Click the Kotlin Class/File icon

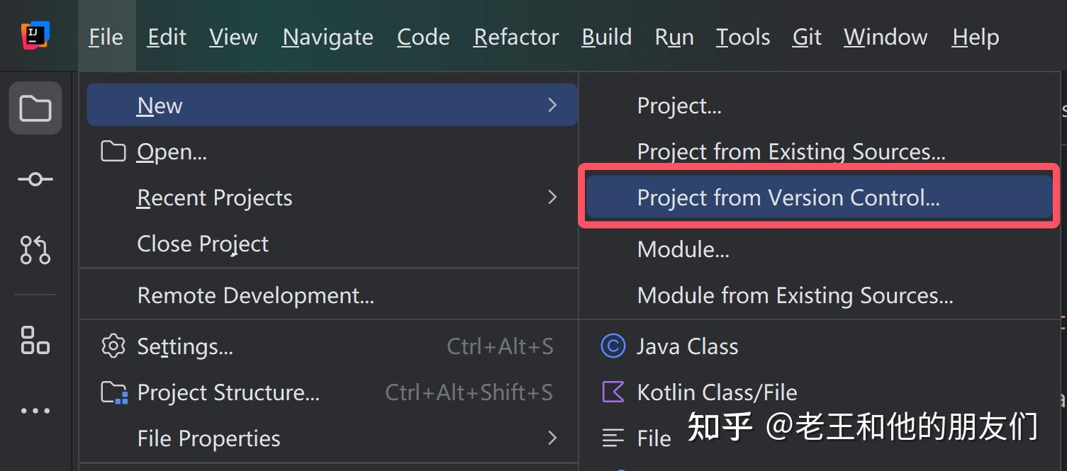click(613, 392)
